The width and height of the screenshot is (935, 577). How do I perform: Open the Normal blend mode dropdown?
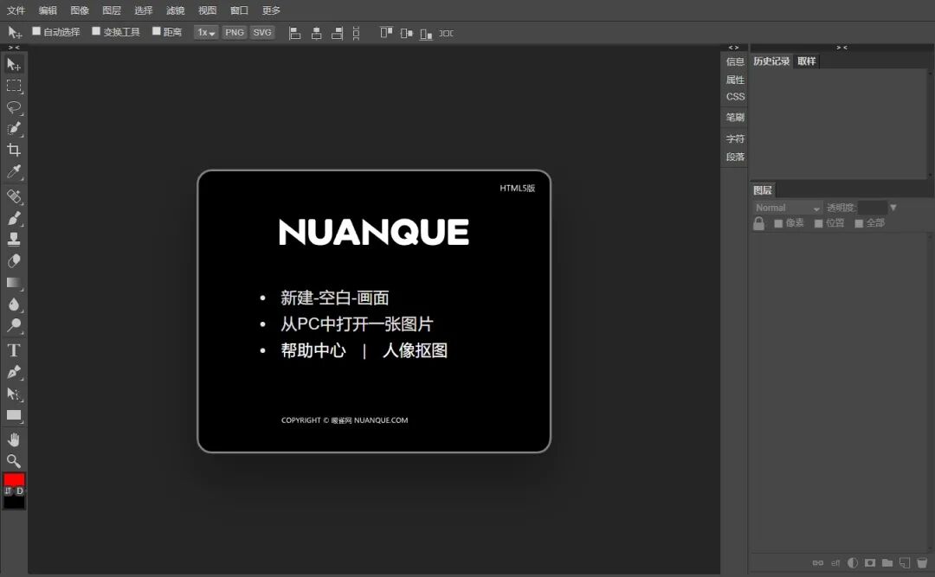point(788,208)
